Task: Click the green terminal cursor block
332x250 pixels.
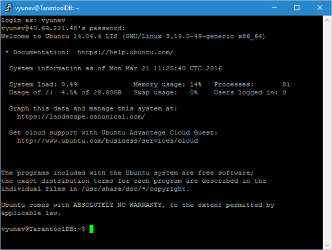Action: [x=91, y=229]
